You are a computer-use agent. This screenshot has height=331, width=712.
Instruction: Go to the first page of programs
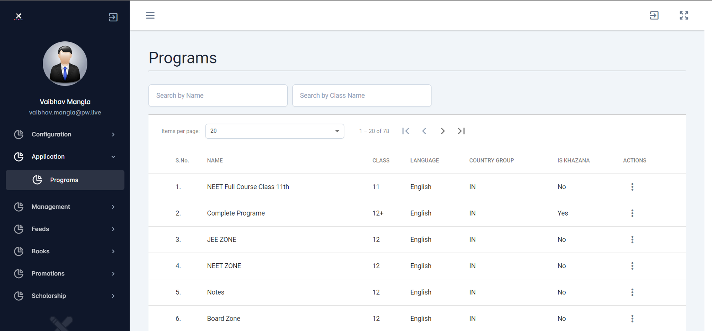(x=405, y=131)
